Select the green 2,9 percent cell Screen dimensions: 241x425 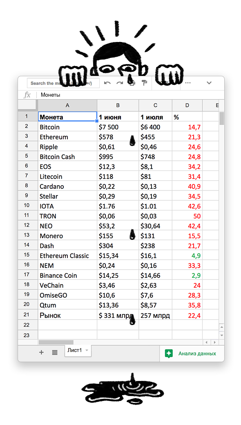pyautogui.click(x=187, y=275)
